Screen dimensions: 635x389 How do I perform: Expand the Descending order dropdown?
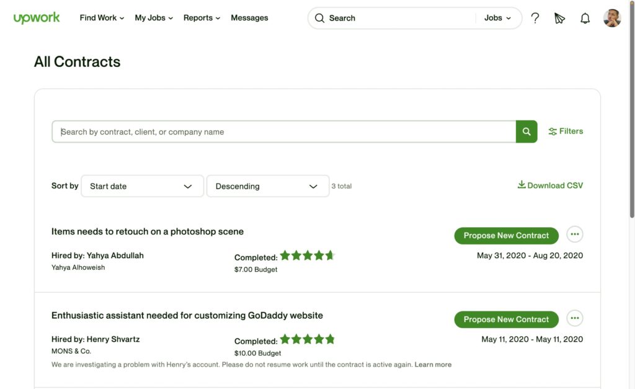click(x=267, y=186)
